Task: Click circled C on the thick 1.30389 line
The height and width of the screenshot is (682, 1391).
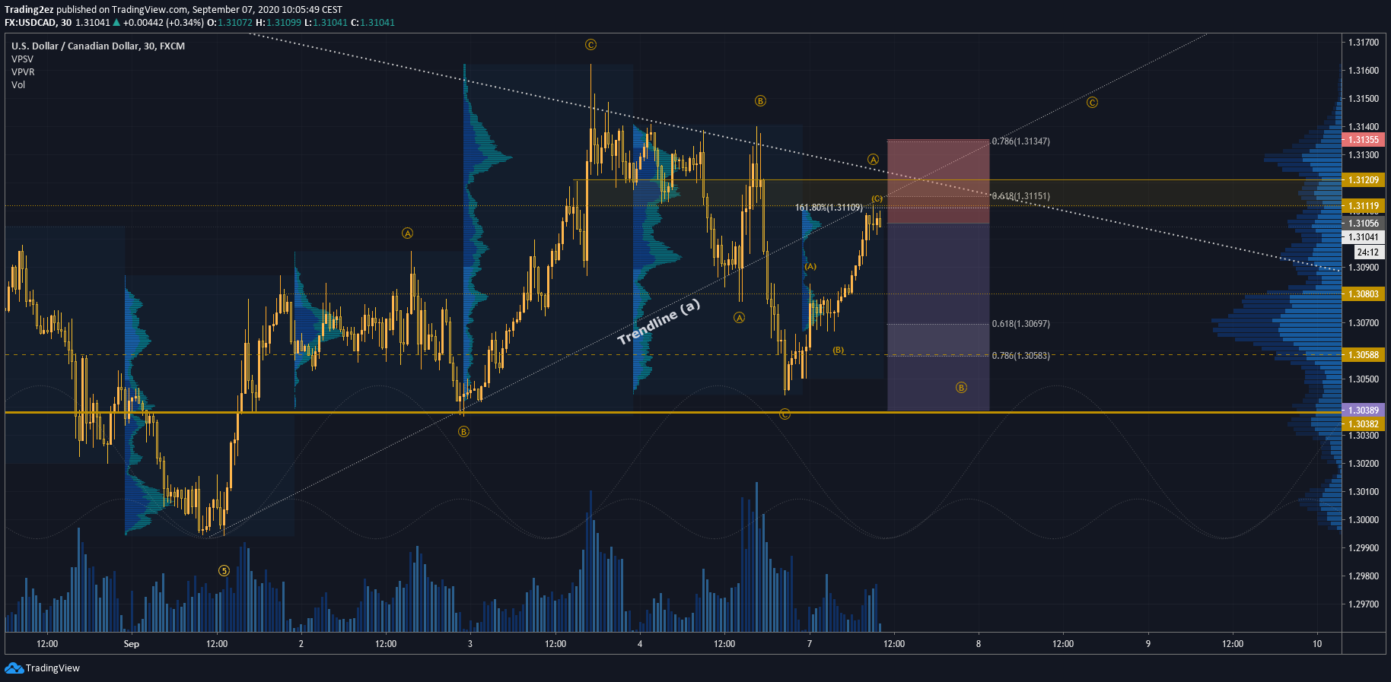Action: click(785, 414)
